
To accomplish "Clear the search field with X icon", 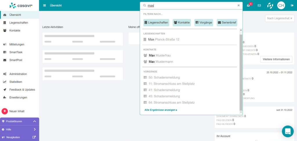I will (x=238, y=6).
